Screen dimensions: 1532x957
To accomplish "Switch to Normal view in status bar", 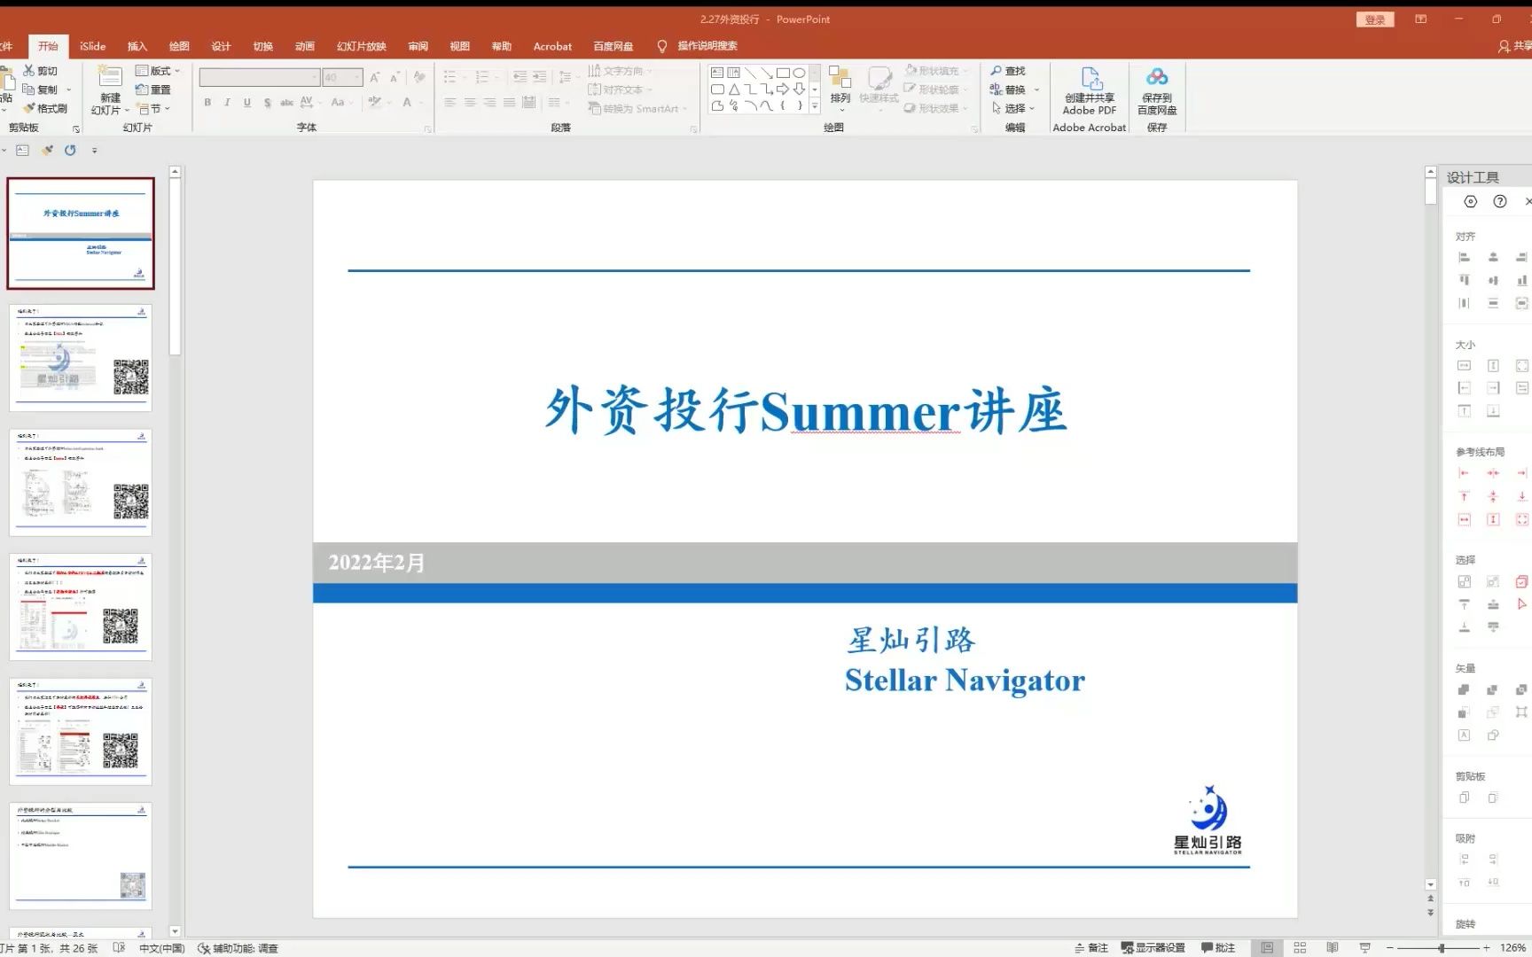I will [1268, 948].
